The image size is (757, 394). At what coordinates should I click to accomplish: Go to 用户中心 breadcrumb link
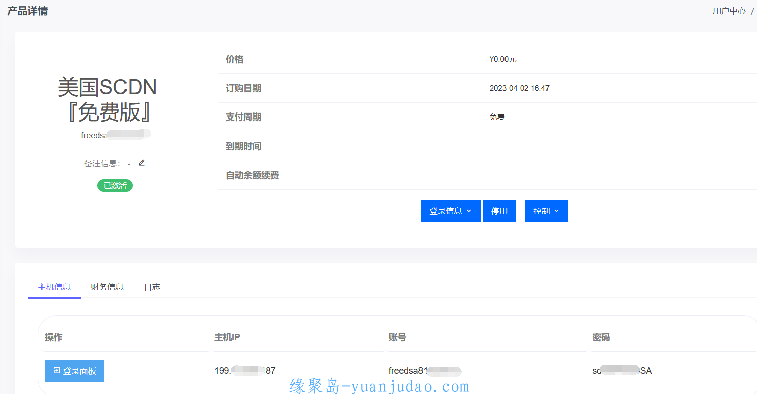tap(729, 11)
